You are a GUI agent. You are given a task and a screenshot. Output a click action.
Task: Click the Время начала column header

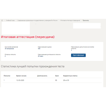pos(21,76)
